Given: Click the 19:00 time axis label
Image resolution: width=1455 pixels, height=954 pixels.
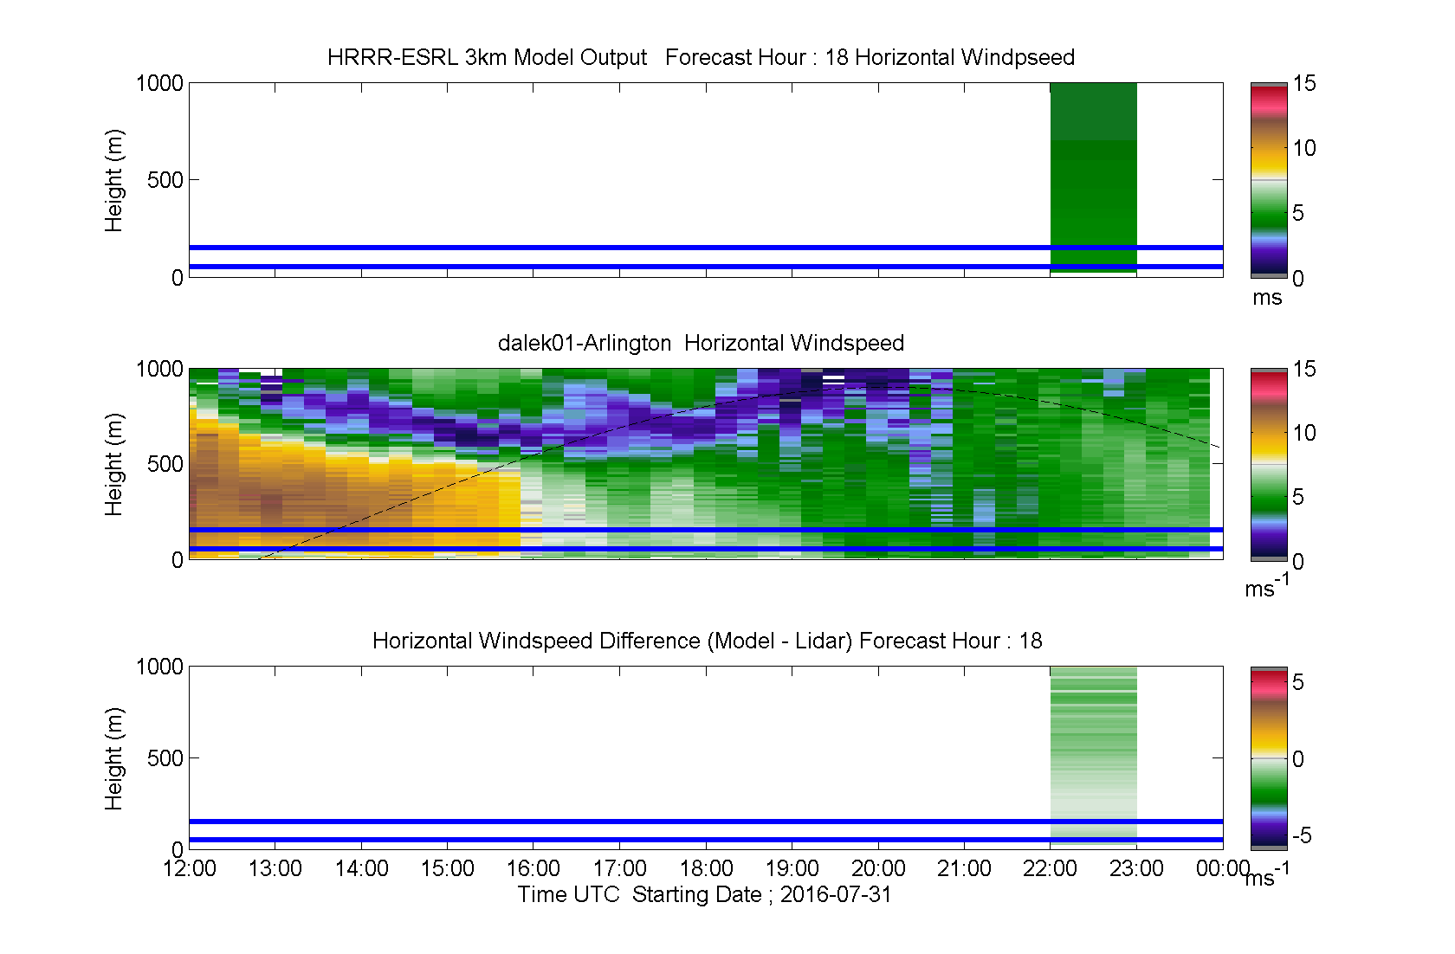Looking at the screenshot, I should [x=792, y=868].
